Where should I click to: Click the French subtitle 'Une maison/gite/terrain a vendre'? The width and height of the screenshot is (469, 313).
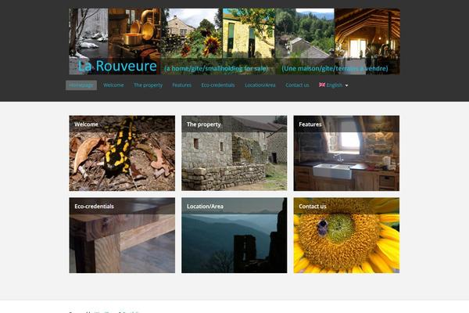tap(335, 69)
